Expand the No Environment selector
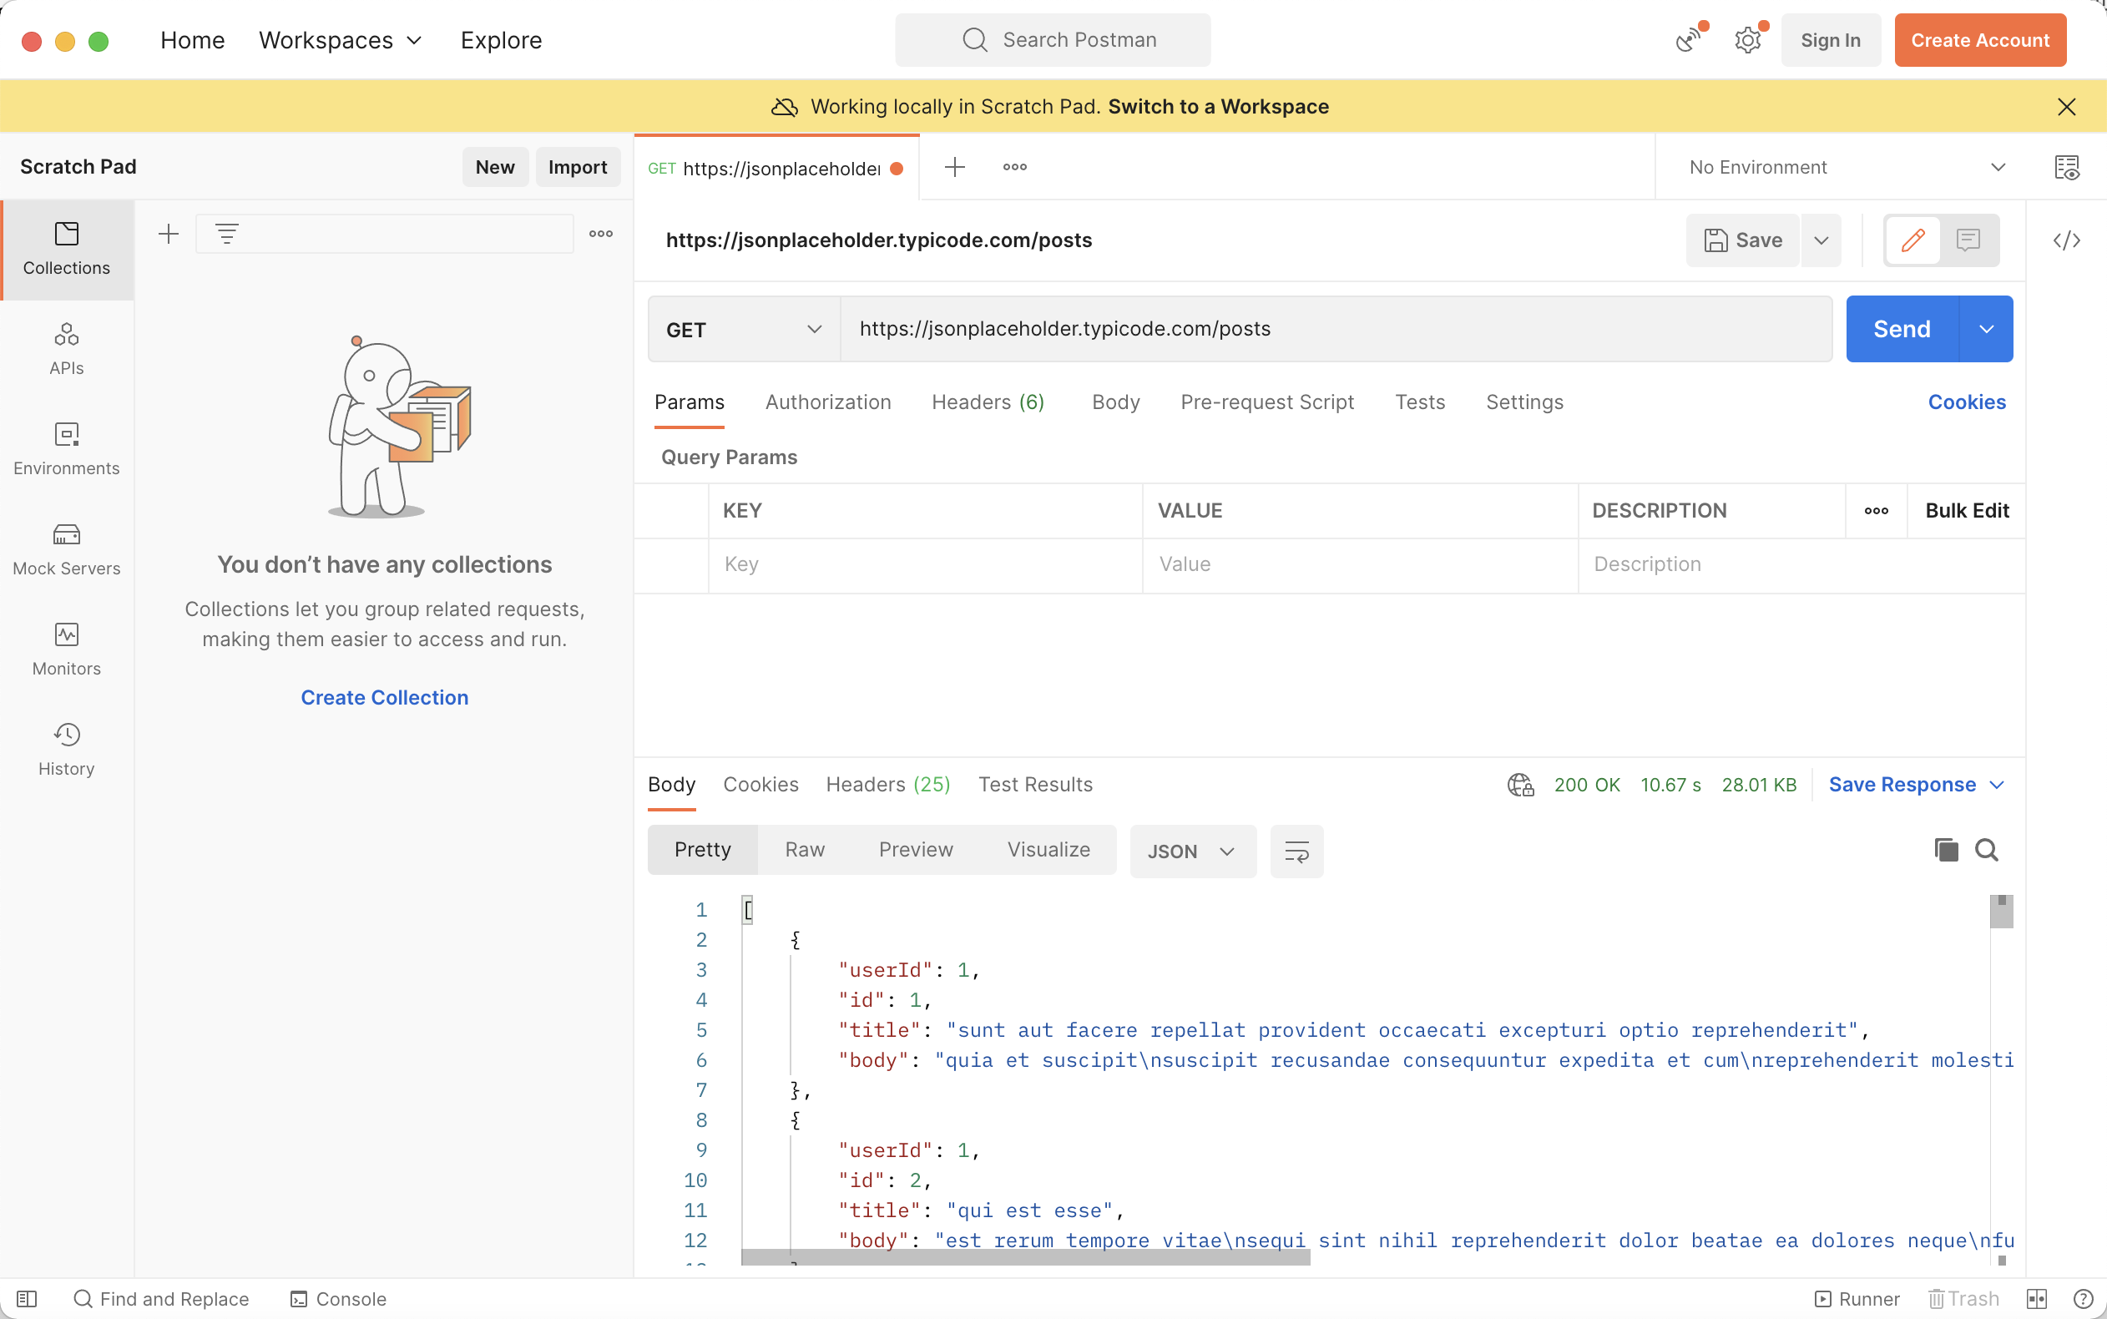The height and width of the screenshot is (1319, 2107). pos(1847,167)
